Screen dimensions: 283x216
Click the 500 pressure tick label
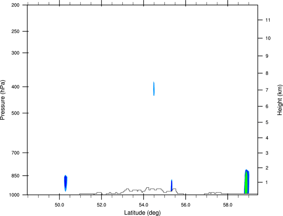16,113
